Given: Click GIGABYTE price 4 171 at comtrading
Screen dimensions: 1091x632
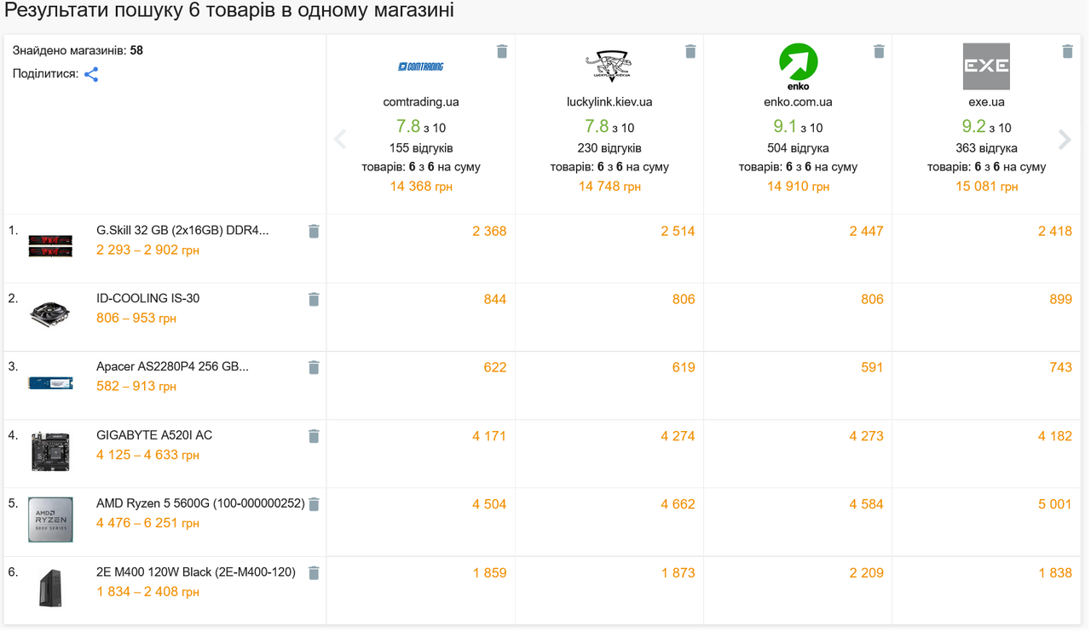Looking at the screenshot, I should coord(489,436).
